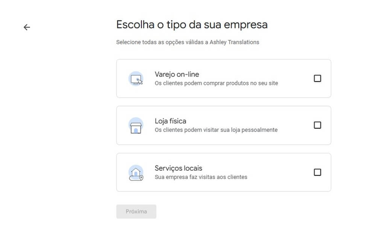Click description about buying products on site

click(216, 83)
